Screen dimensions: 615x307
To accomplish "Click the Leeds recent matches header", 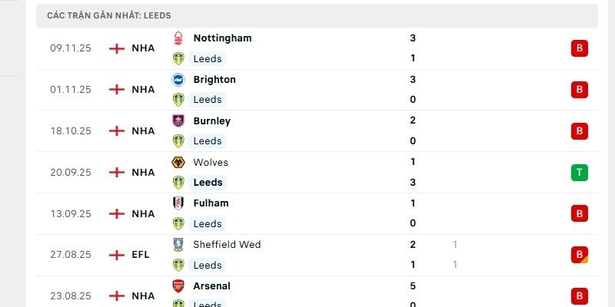I will click(108, 15).
